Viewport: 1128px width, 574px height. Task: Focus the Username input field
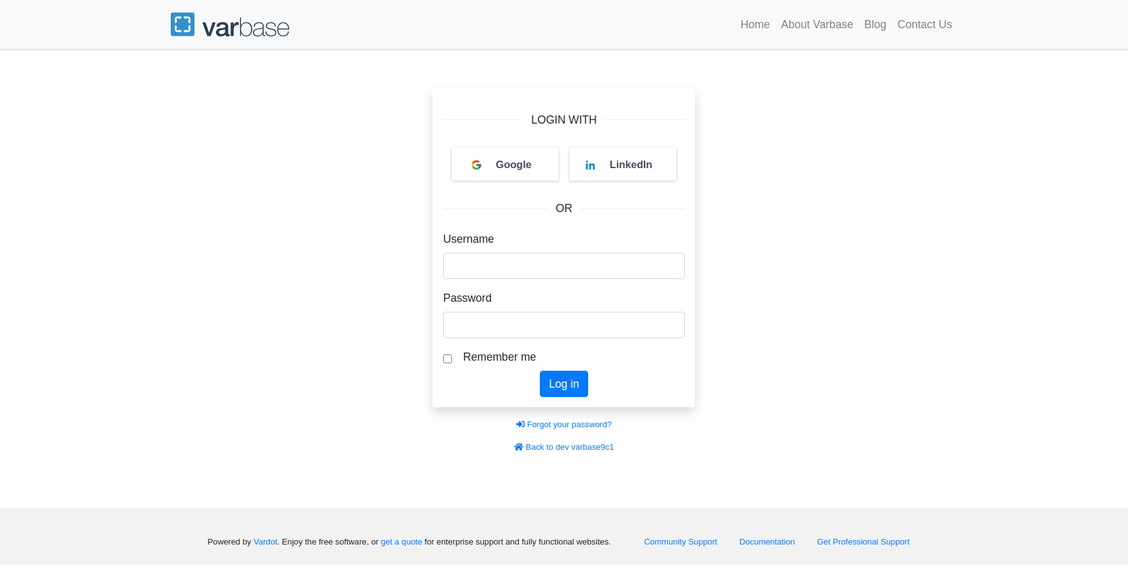tap(563, 265)
